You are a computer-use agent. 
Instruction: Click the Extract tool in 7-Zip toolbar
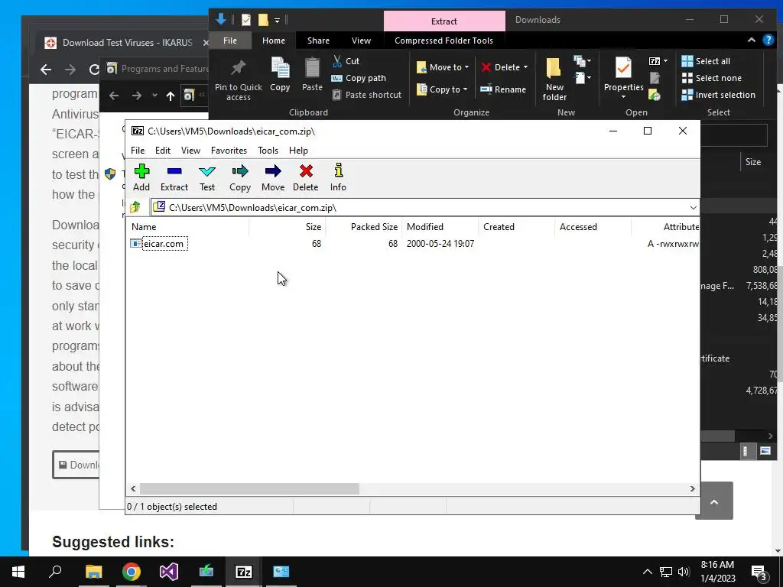(x=174, y=177)
